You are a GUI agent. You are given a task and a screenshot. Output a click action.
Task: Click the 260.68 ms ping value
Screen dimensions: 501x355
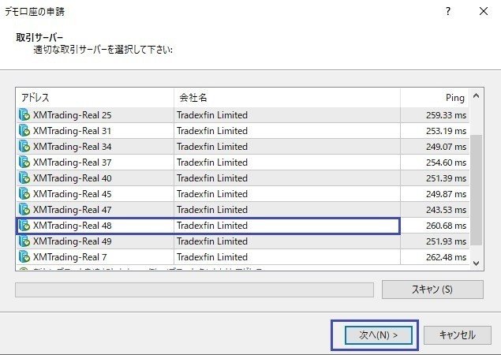(446, 226)
